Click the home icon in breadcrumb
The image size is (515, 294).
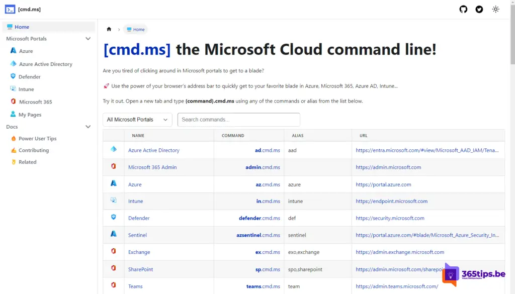[x=109, y=29]
